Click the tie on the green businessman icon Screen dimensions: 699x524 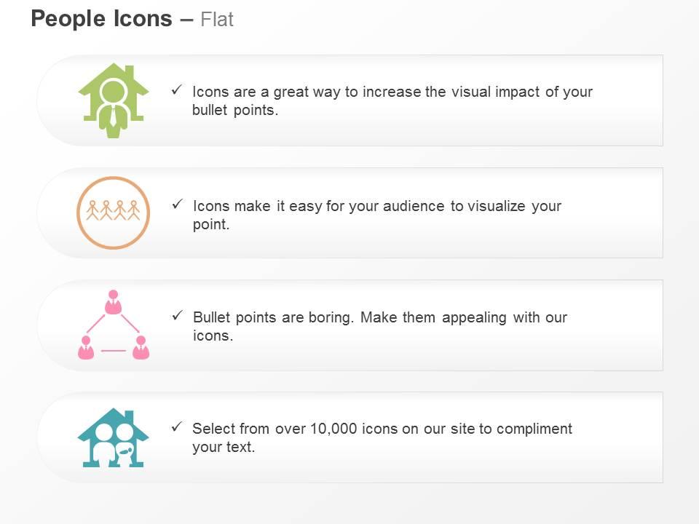[x=114, y=116]
